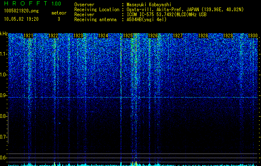Click the Ovserver label

coord(84,5)
